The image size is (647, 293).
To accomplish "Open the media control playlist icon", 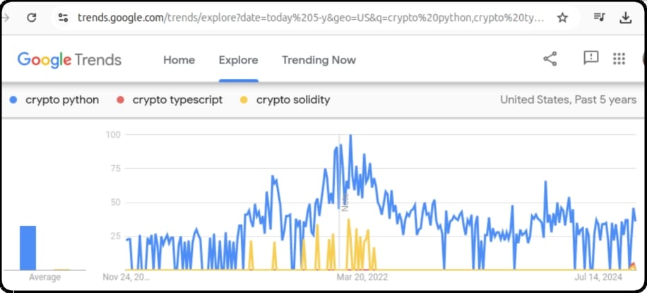I will (599, 17).
